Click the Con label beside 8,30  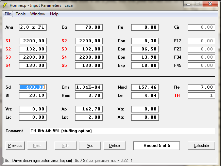pyautogui.click(x=121, y=41)
